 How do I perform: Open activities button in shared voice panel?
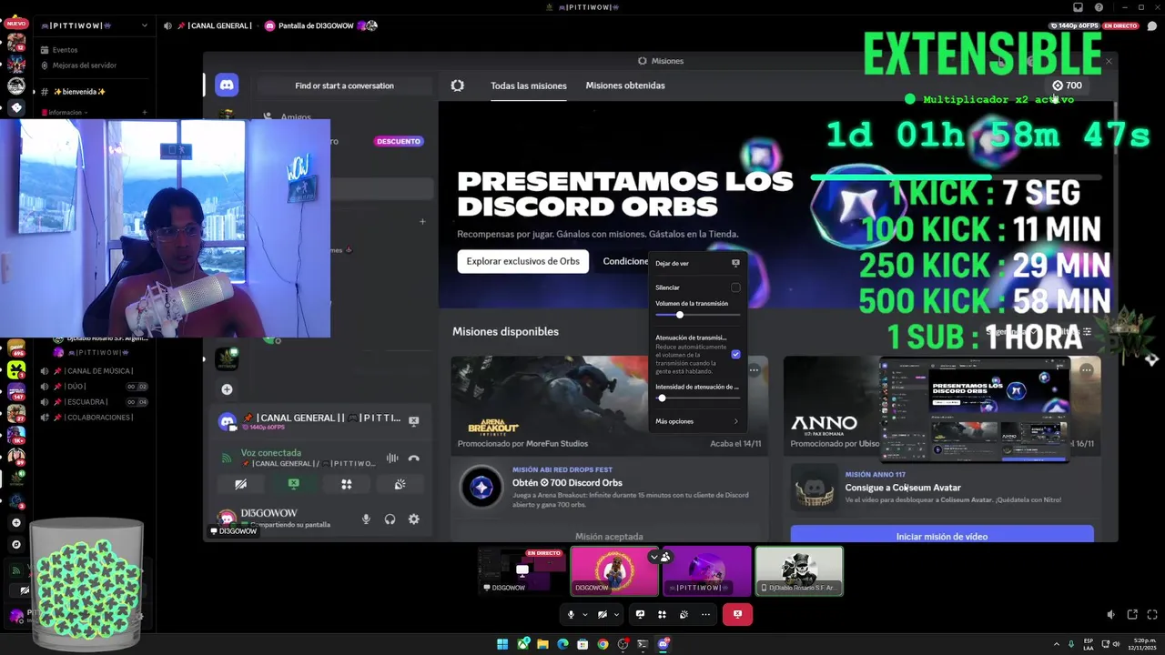[x=346, y=484]
